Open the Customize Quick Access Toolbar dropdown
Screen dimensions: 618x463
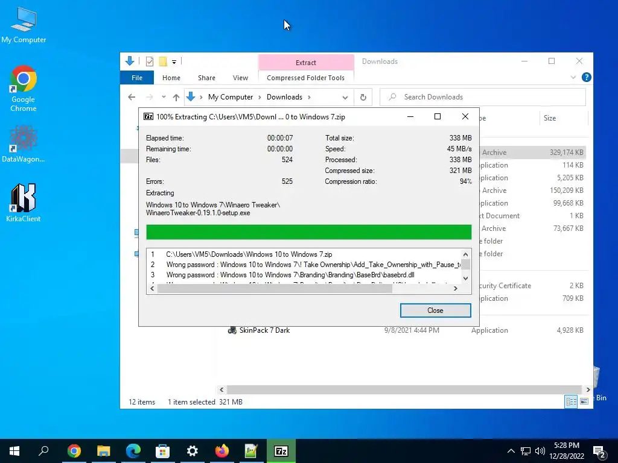point(174,62)
